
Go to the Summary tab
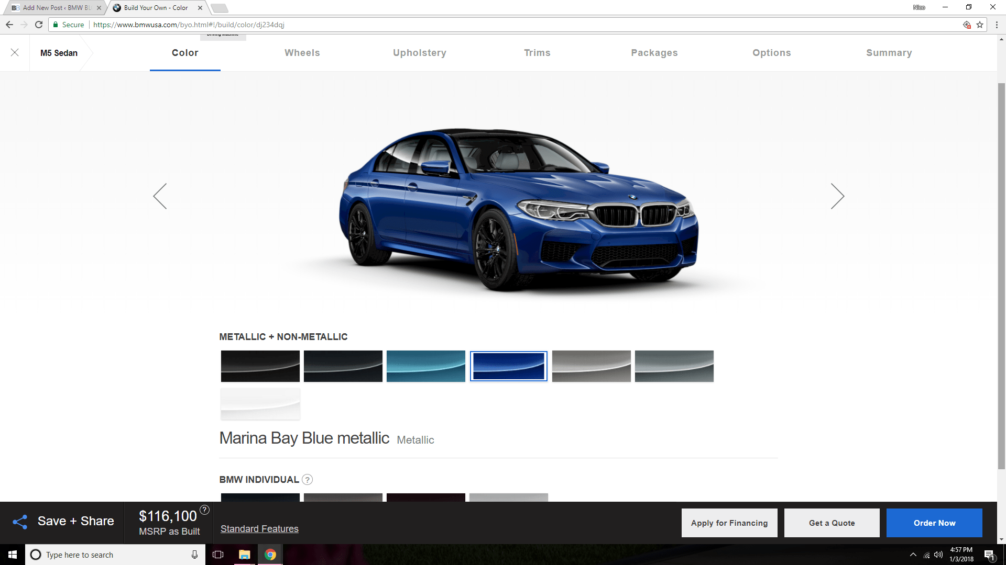tap(889, 52)
